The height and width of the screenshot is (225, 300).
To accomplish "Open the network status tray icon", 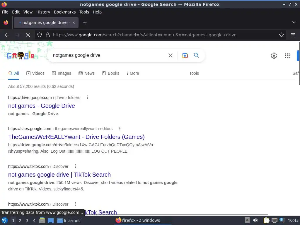I will 274,221.
